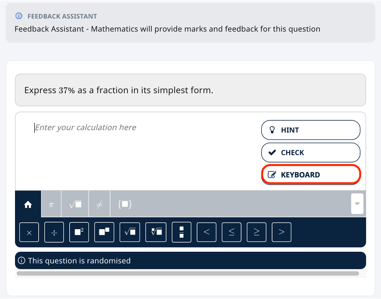The image size is (381, 299).
Task: Insert the greater-than-or-equal symbol
Action: [256, 232]
